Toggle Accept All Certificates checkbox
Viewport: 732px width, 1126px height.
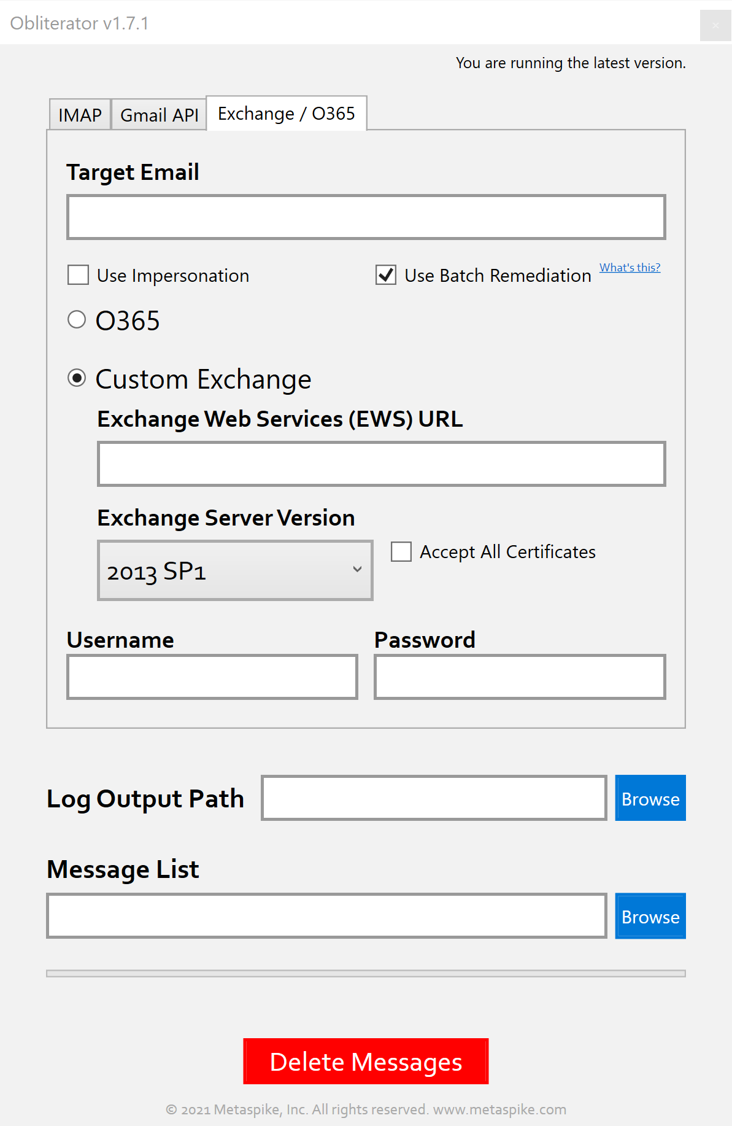tap(401, 551)
